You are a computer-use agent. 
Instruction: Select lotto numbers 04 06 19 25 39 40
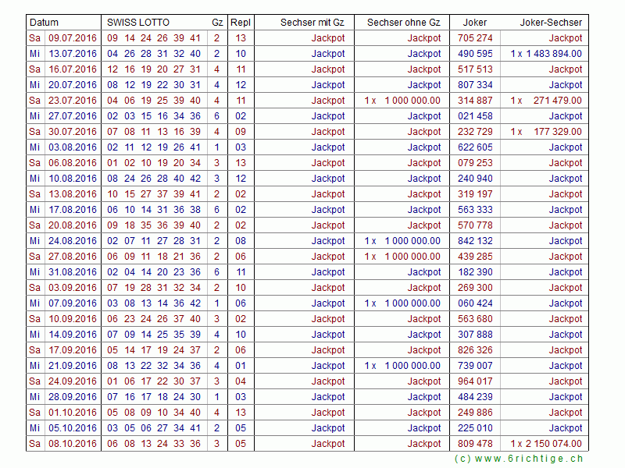pyautogui.click(x=154, y=101)
